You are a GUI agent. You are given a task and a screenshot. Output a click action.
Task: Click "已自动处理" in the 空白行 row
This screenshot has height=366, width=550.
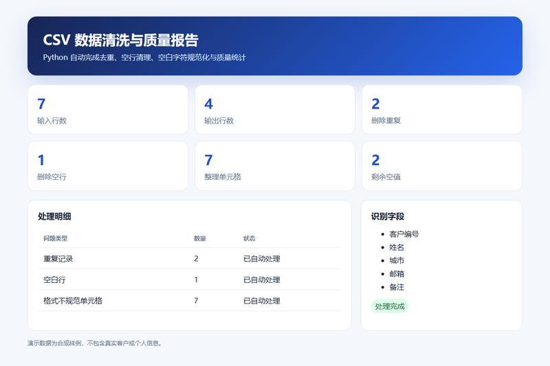click(x=262, y=280)
